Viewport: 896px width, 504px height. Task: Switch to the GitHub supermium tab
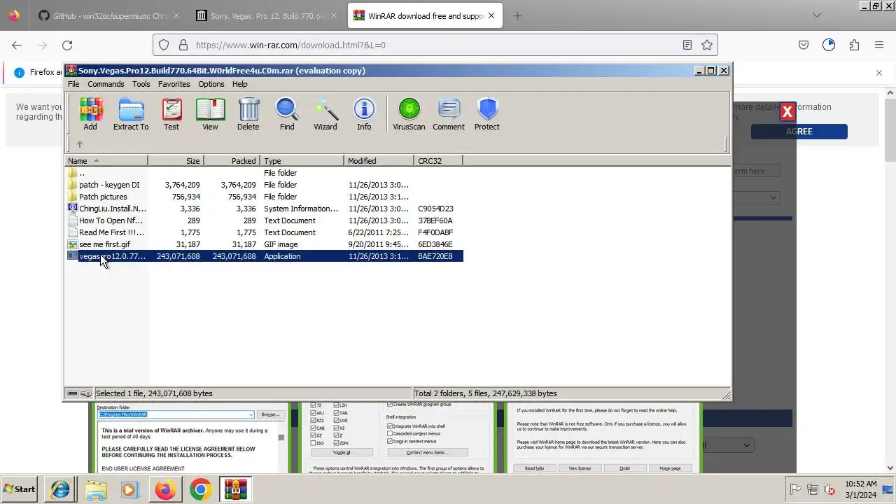109,15
